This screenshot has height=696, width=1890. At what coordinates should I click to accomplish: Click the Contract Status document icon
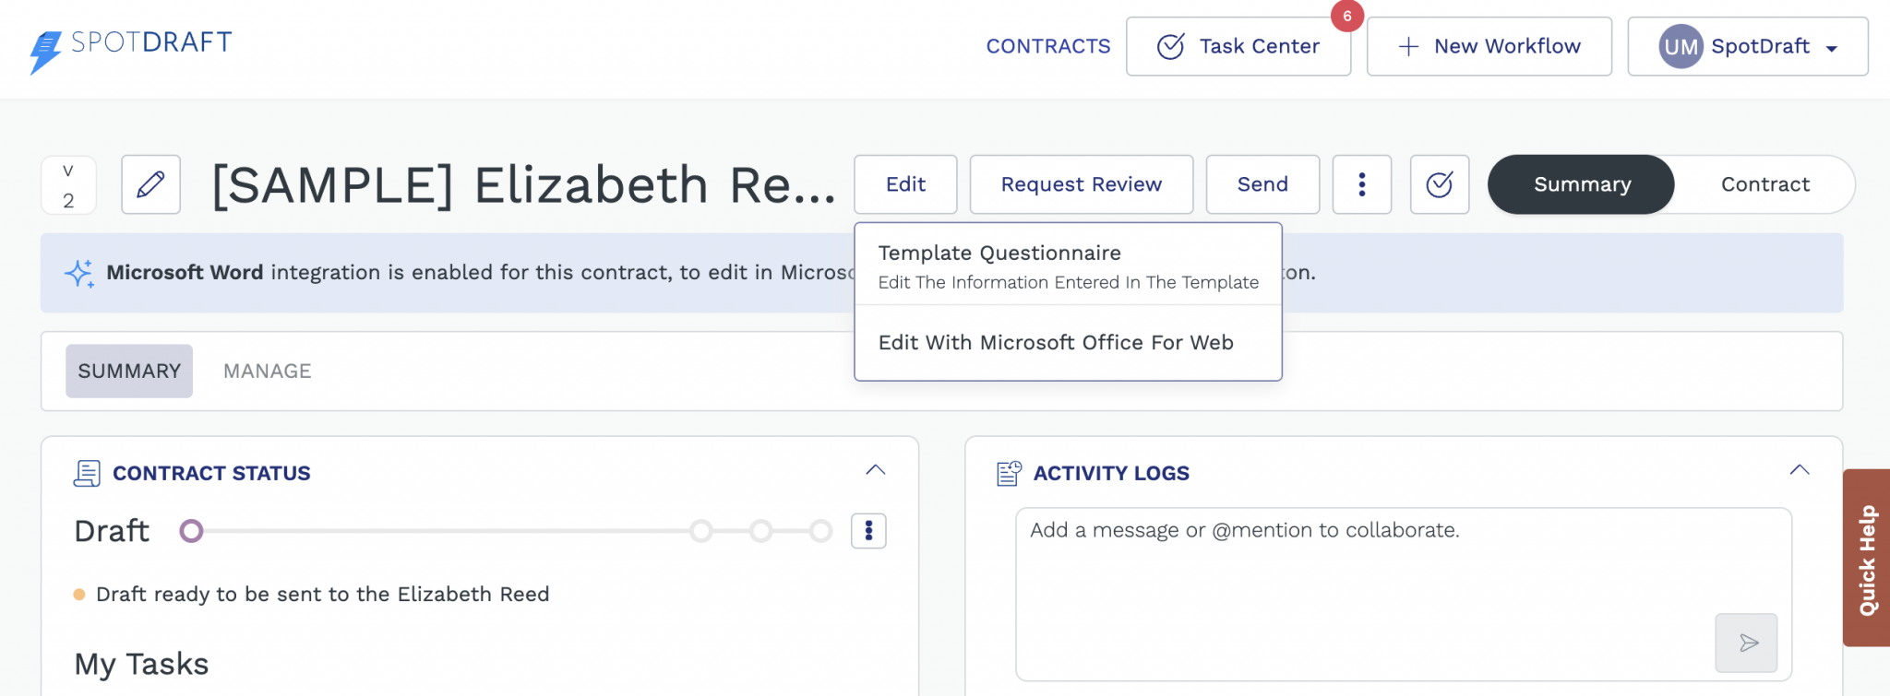pos(87,473)
